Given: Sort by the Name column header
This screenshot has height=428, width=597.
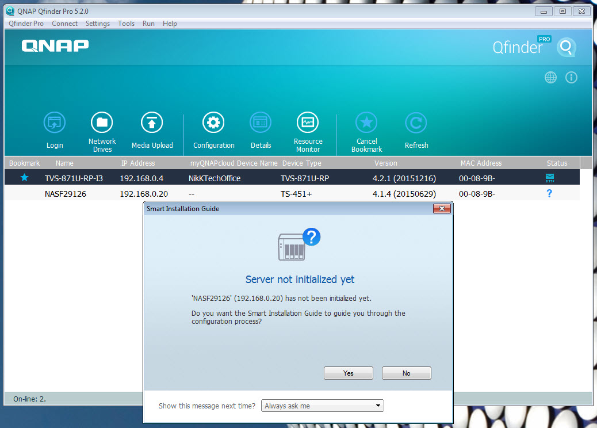Looking at the screenshot, I should coord(64,163).
